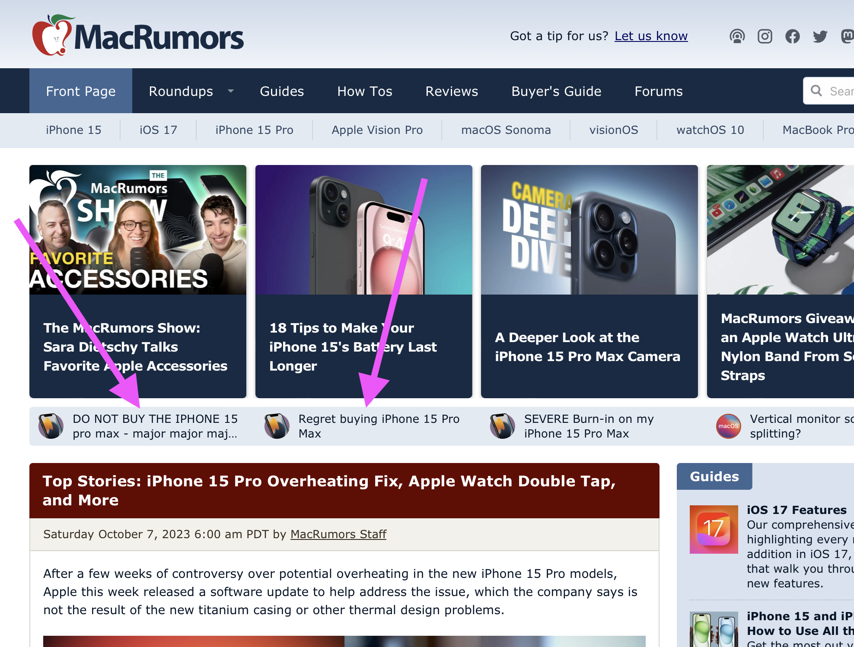The width and height of the screenshot is (854, 647).
Task: Open the visionOS topic link
Action: pos(614,130)
